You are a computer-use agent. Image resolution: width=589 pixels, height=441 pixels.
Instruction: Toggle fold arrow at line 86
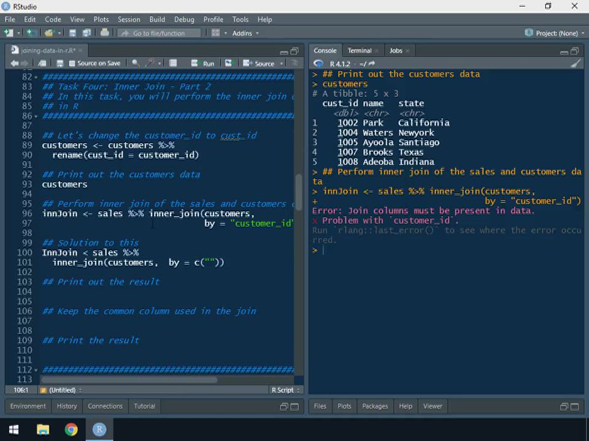click(36, 116)
